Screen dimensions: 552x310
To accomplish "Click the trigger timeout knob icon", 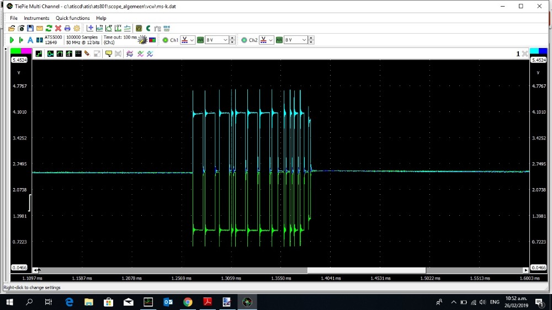I will click(x=143, y=40).
